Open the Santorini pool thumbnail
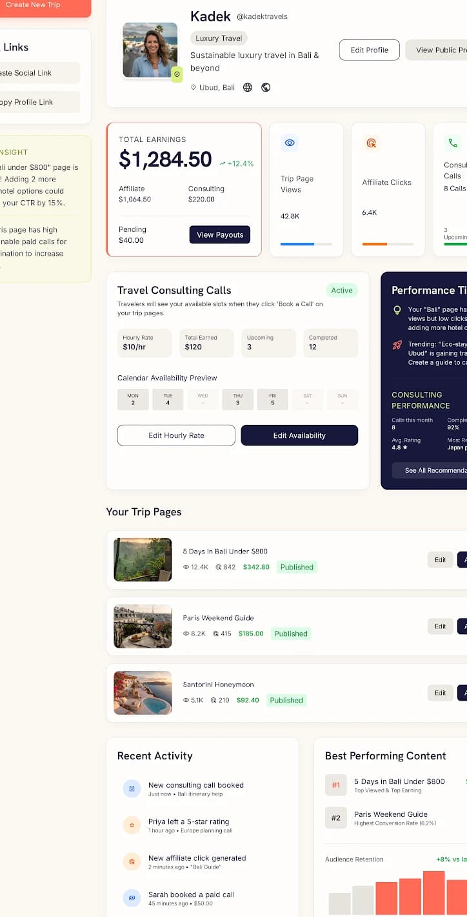This screenshot has height=917, width=467. [143, 692]
